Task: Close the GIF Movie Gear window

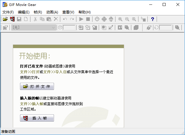Action: coord(178,4)
